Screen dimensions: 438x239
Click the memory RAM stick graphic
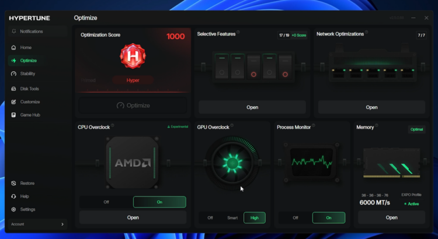coord(392,163)
